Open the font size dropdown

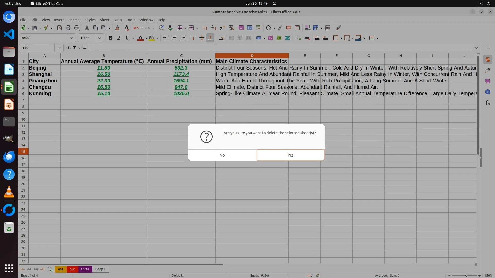99,38
